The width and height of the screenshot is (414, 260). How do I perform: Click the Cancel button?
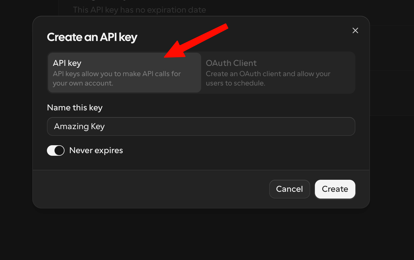click(289, 189)
